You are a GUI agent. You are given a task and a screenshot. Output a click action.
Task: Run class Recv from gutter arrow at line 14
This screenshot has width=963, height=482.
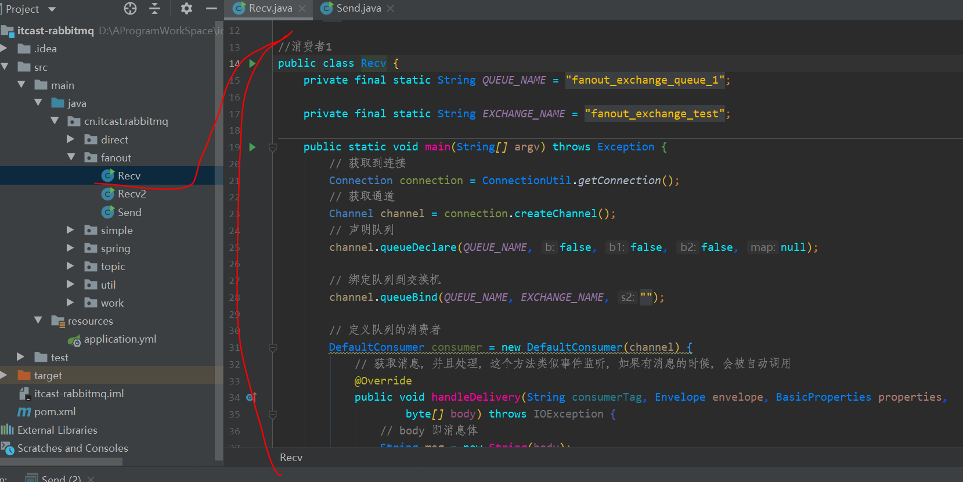[x=252, y=63]
